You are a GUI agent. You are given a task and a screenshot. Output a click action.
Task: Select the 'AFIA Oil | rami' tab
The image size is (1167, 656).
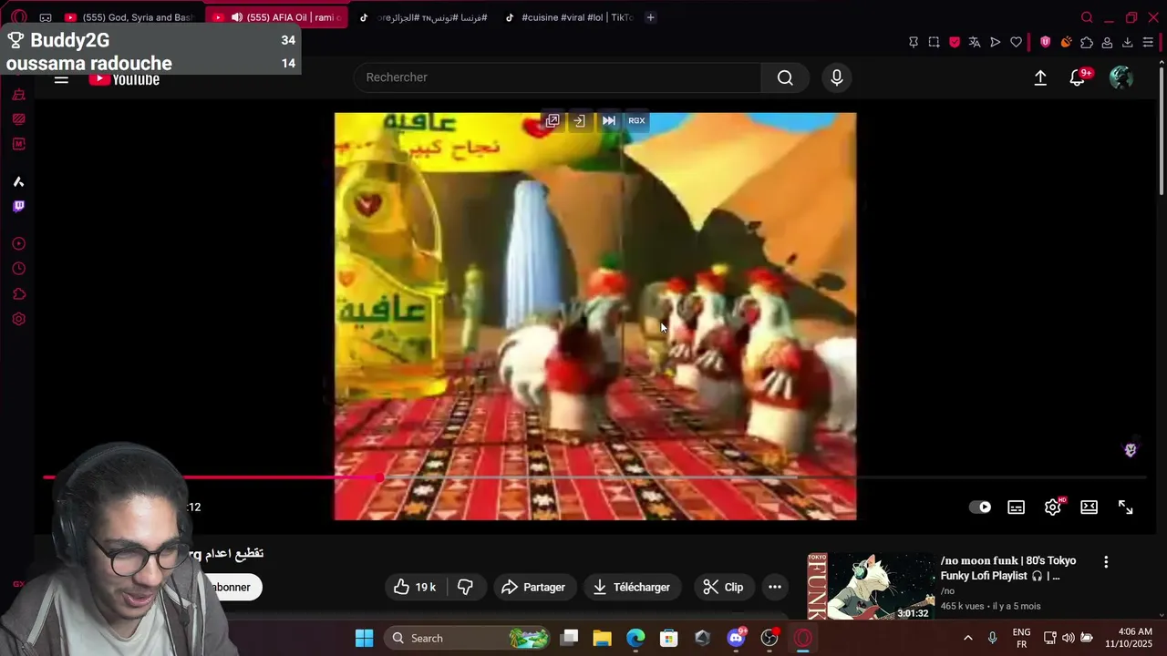[x=278, y=17]
